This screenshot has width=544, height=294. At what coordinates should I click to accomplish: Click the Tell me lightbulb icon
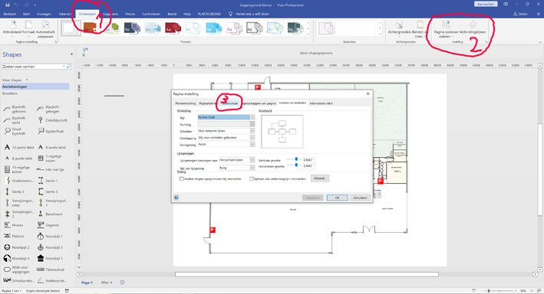click(x=230, y=14)
